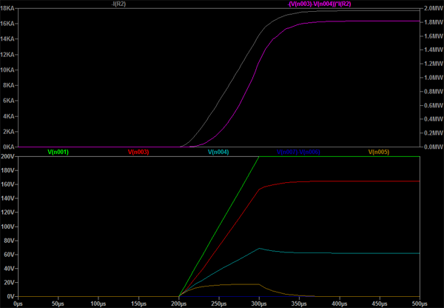Click the 20V voltage axis label
Image resolution: width=444 pixels, height=308 pixels.
click(x=8, y=283)
